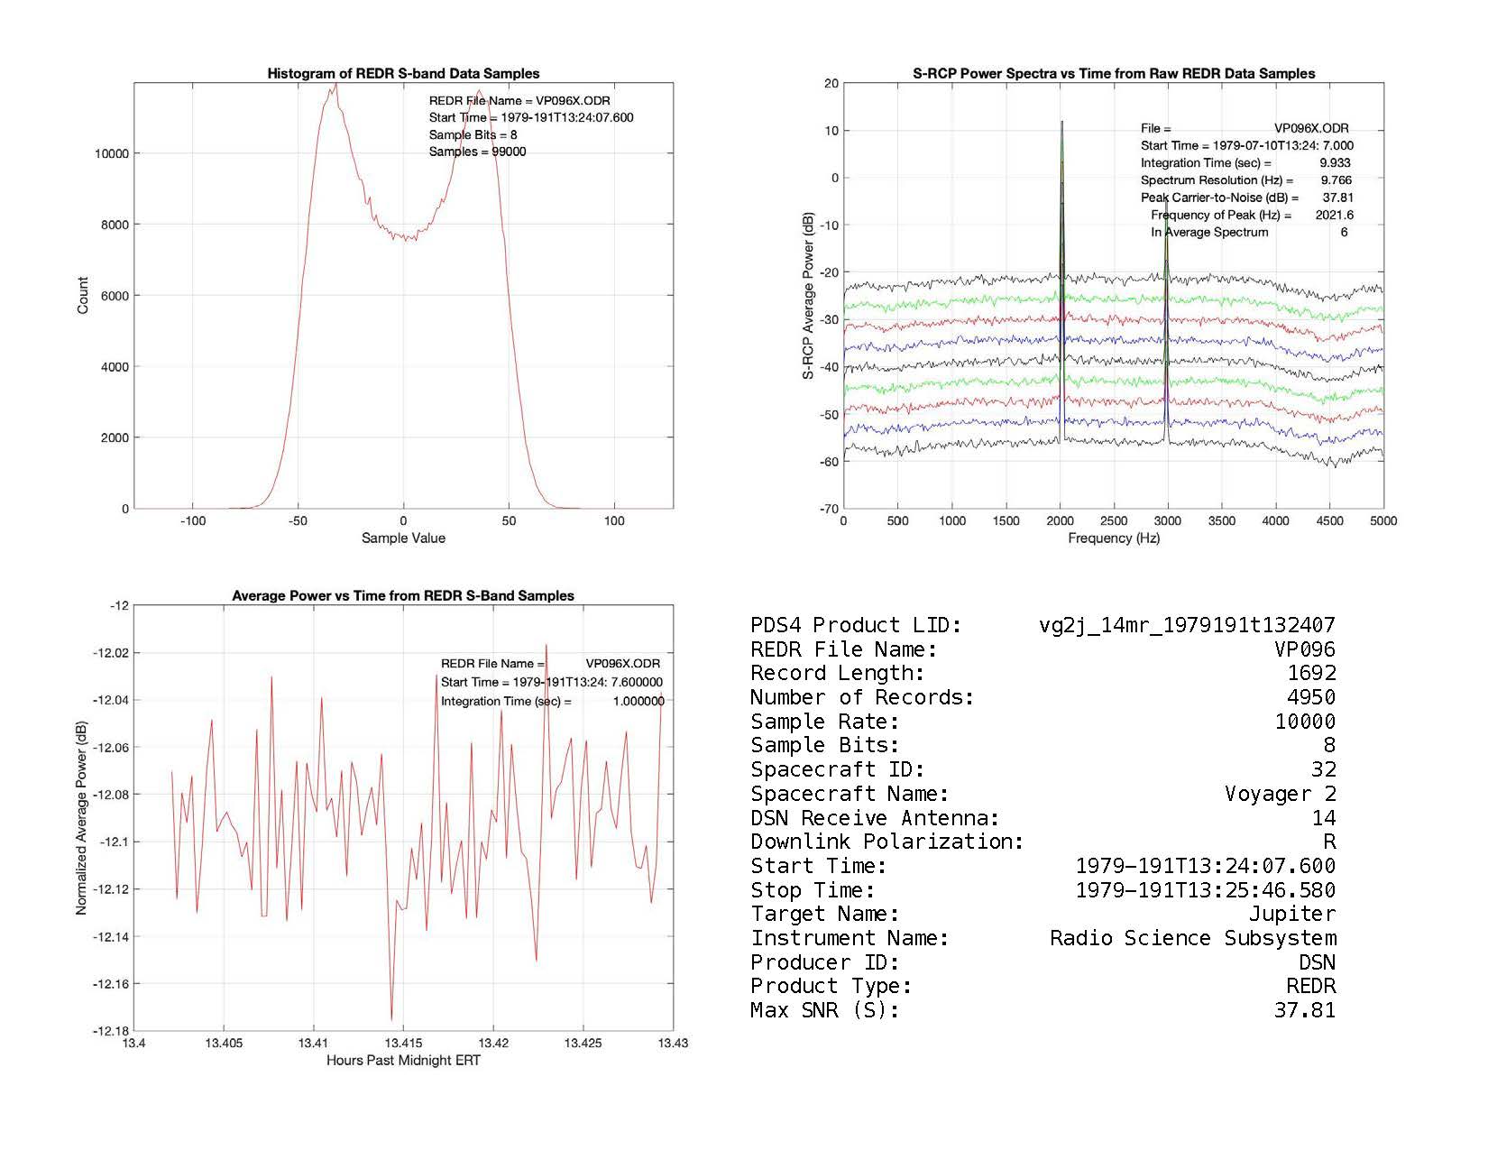Click the "Peak Carrier-to-Noise (dB)" annotation text
Viewport: 1488px width, 1150px height.
tap(1219, 198)
